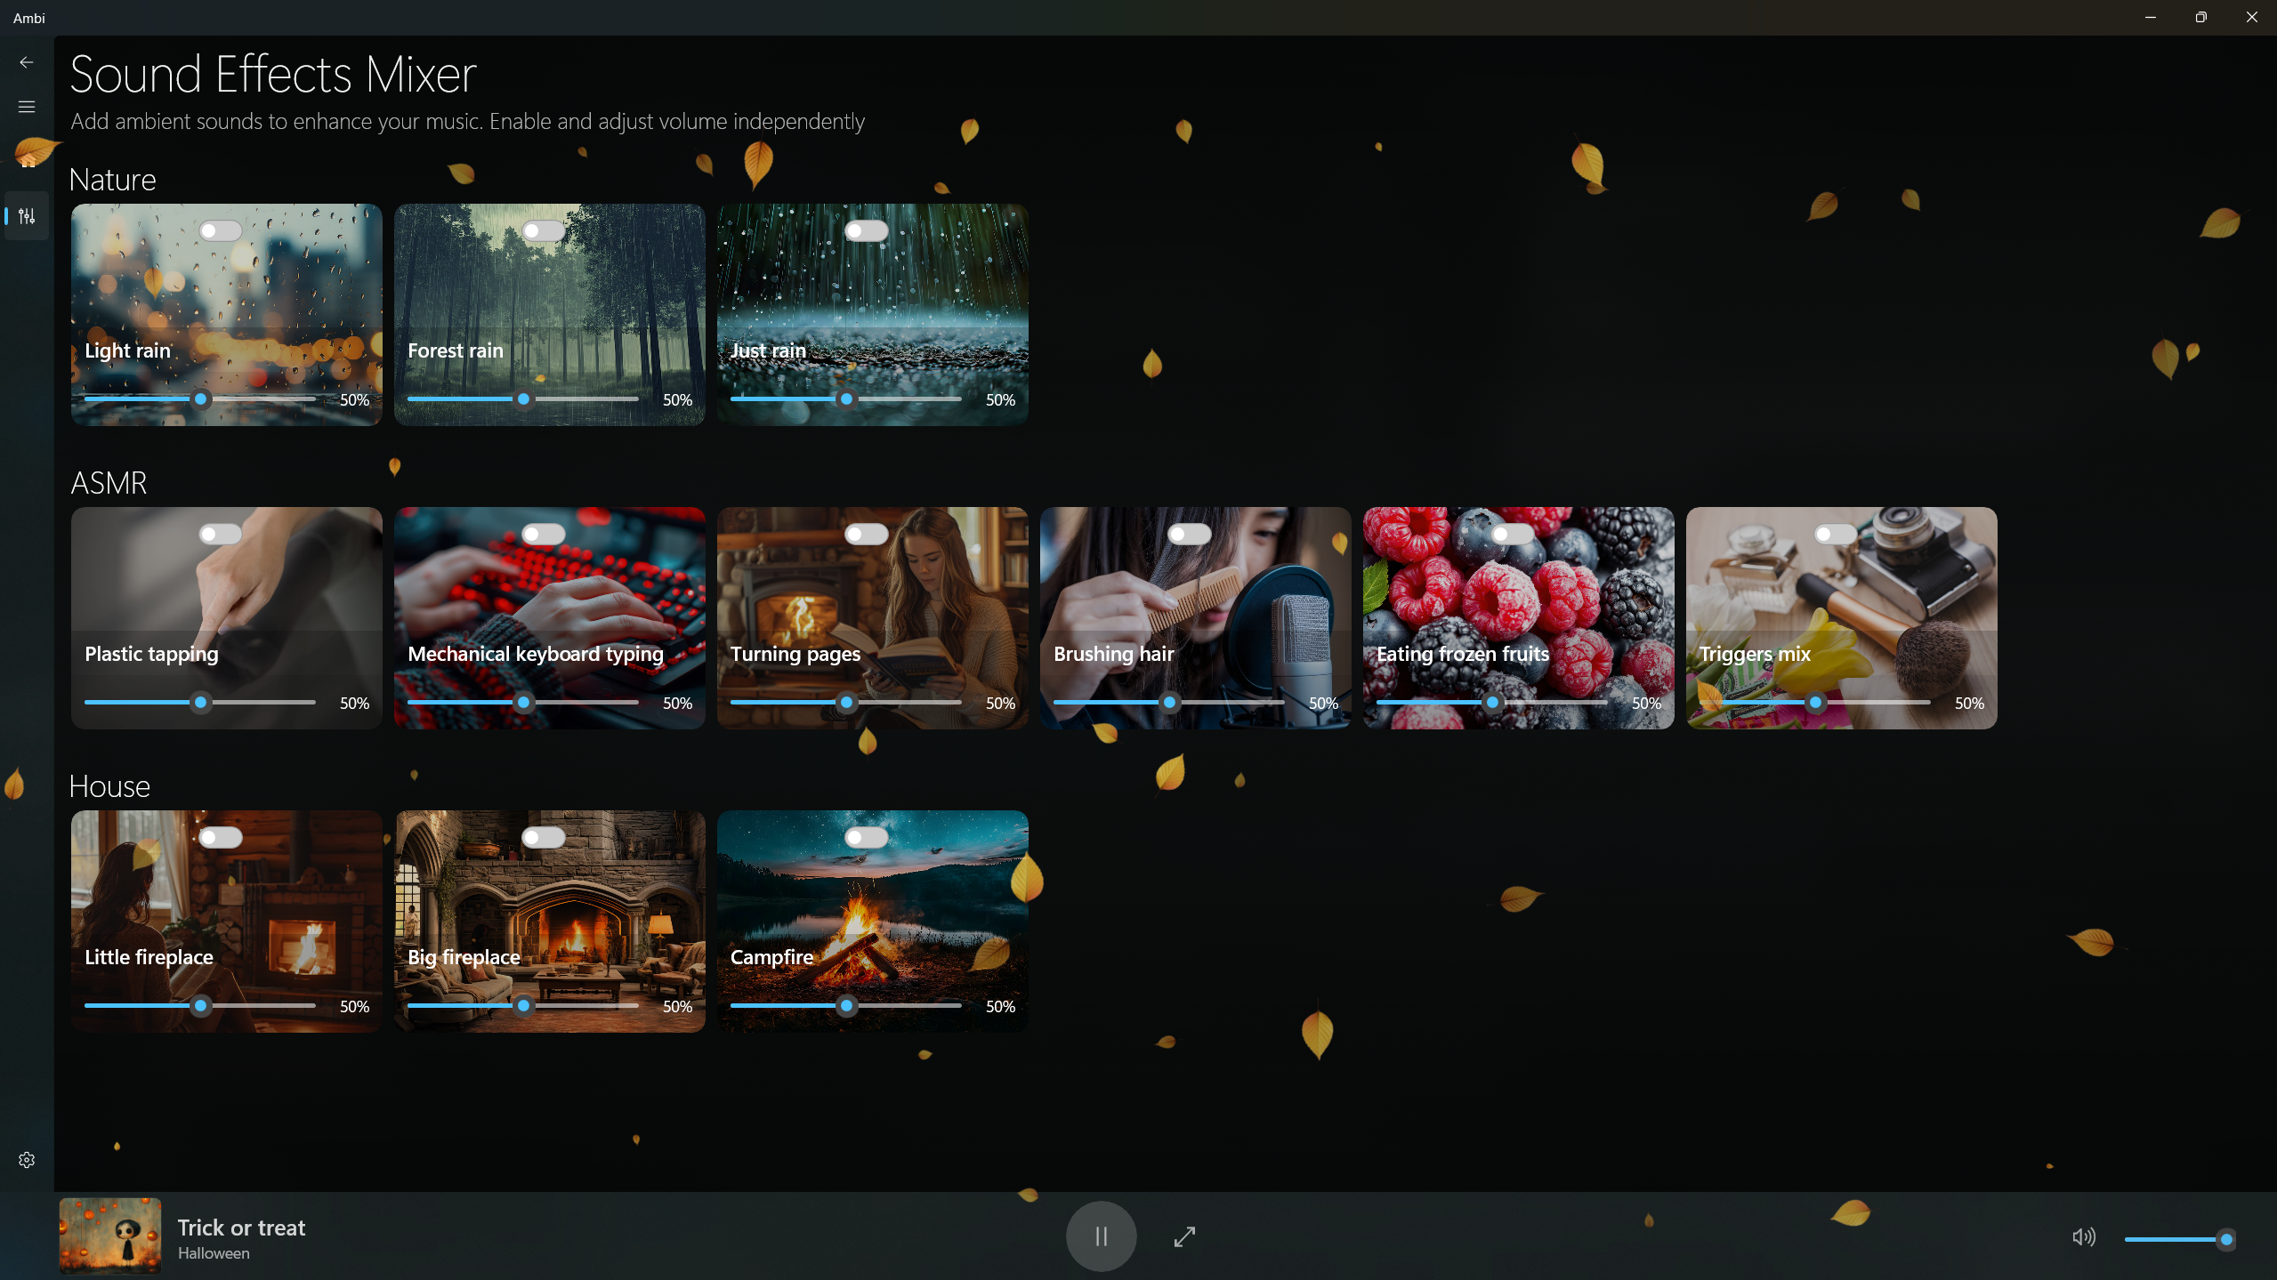Toggle the Mechanical keyboard typing sound

pyautogui.click(x=542, y=533)
